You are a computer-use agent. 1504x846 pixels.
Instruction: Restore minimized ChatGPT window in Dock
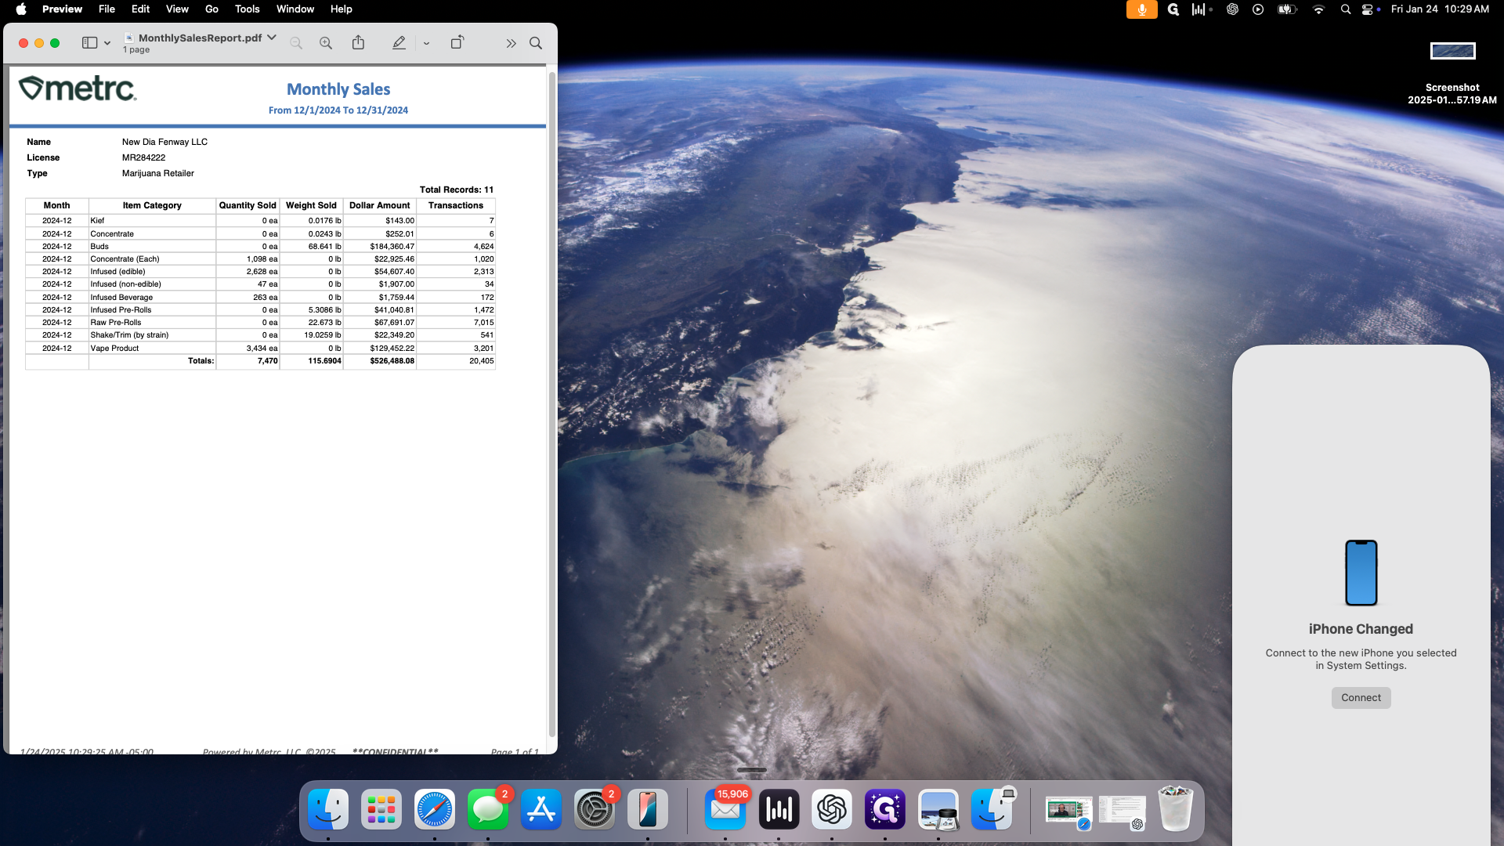(1123, 811)
